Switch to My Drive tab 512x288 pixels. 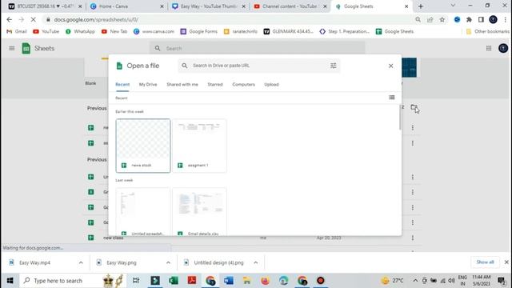tap(148, 85)
